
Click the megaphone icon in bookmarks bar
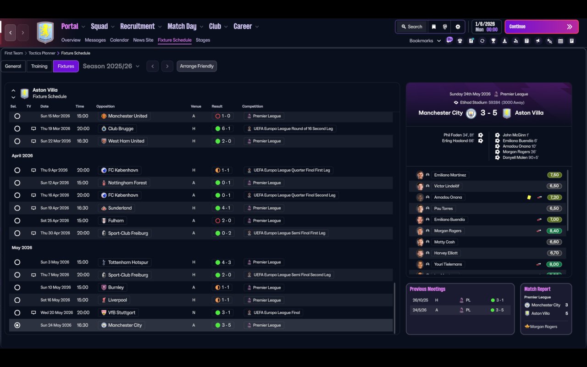[x=538, y=41]
